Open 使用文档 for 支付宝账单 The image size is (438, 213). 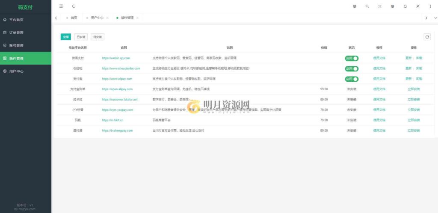(x=379, y=89)
